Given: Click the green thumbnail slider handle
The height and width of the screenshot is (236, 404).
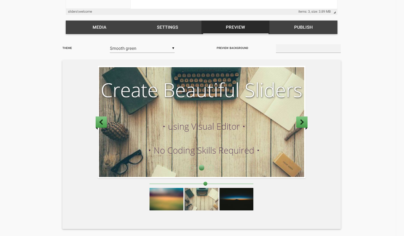Looking at the screenshot, I should (x=205, y=184).
